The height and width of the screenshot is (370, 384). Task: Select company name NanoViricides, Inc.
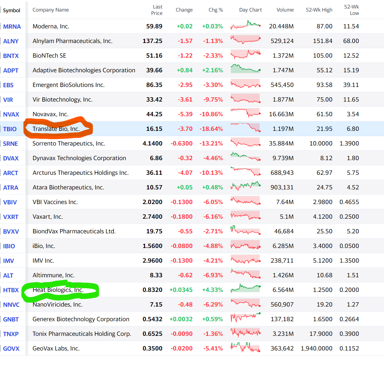point(58,305)
